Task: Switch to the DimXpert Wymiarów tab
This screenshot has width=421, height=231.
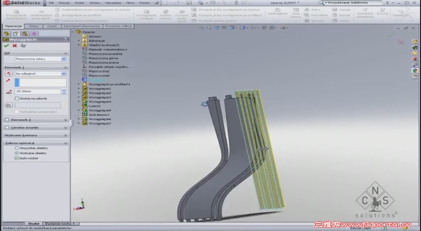Action: click(x=82, y=26)
